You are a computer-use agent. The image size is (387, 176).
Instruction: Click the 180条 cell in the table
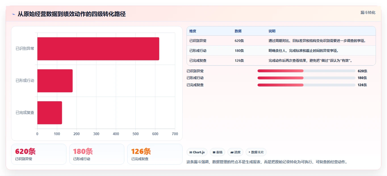(x=239, y=51)
